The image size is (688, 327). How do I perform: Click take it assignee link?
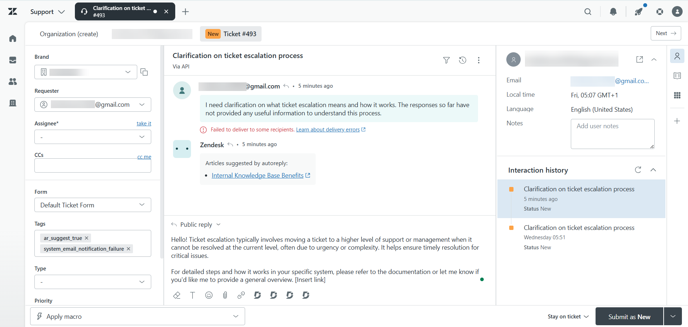pyautogui.click(x=144, y=124)
